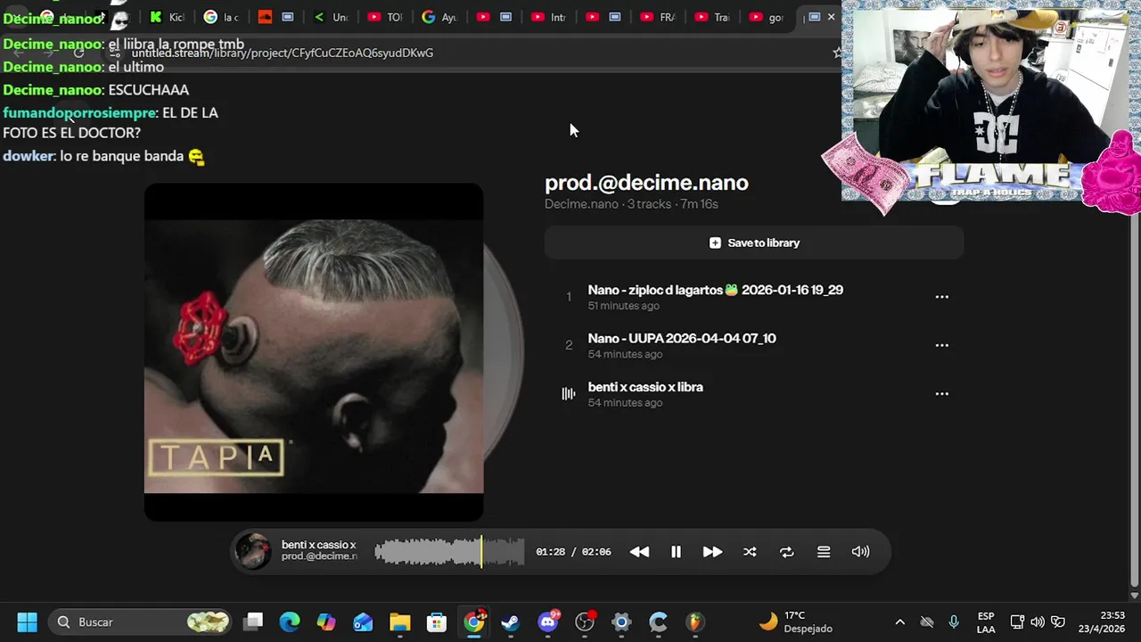Open File Explorer from taskbar
The height and width of the screenshot is (642, 1141).
399,621
